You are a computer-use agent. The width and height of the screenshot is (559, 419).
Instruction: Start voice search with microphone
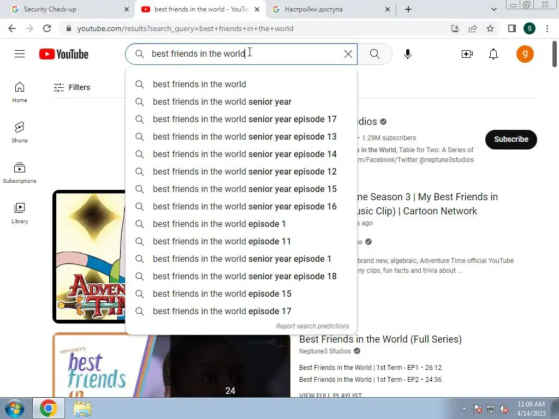click(x=407, y=54)
